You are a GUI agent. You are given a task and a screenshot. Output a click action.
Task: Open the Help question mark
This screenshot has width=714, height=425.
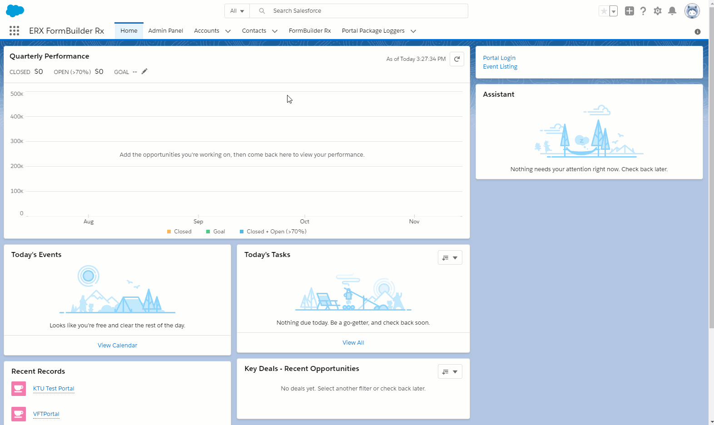(643, 11)
